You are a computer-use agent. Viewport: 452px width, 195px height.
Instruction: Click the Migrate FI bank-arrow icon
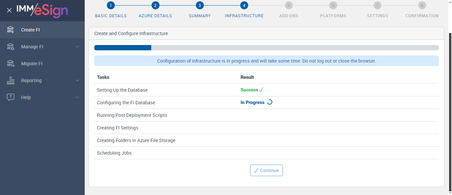tap(11, 64)
